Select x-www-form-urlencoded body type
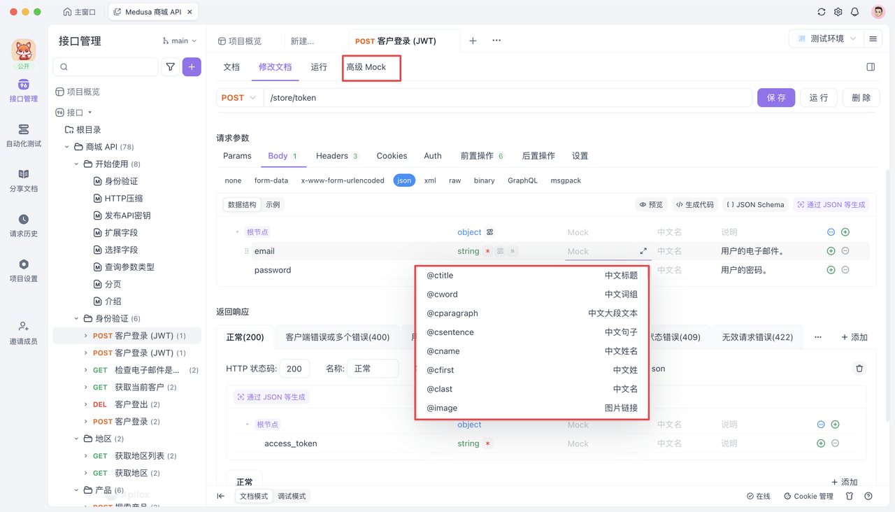Viewport: 895px width, 512px height. 343,180
